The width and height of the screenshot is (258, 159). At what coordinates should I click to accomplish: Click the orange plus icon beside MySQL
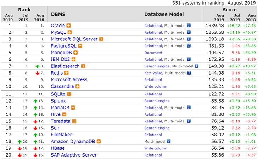point(69,32)
